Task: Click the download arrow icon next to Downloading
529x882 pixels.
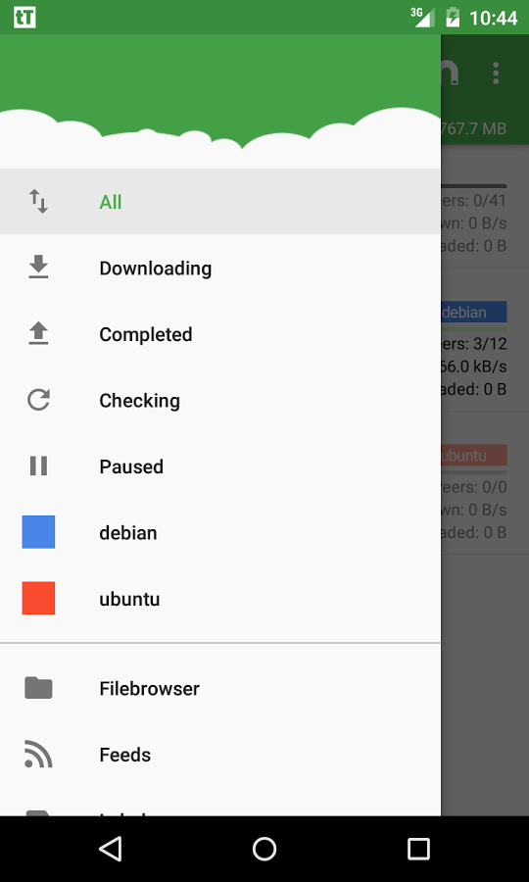Action: (x=39, y=268)
